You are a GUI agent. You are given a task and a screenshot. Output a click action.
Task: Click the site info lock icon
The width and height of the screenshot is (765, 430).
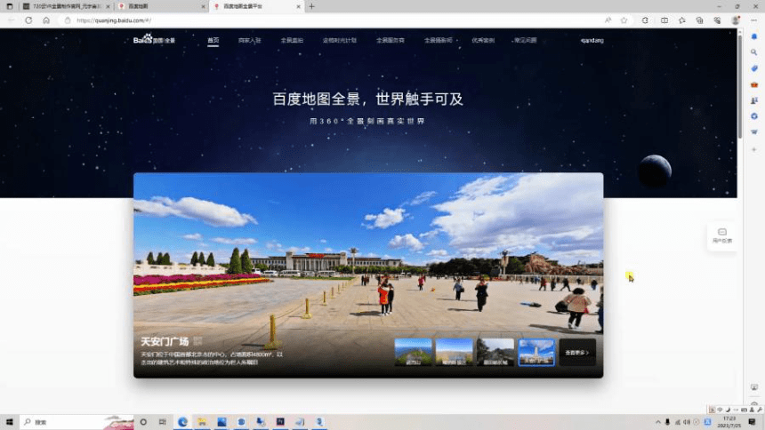[x=68, y=20]
